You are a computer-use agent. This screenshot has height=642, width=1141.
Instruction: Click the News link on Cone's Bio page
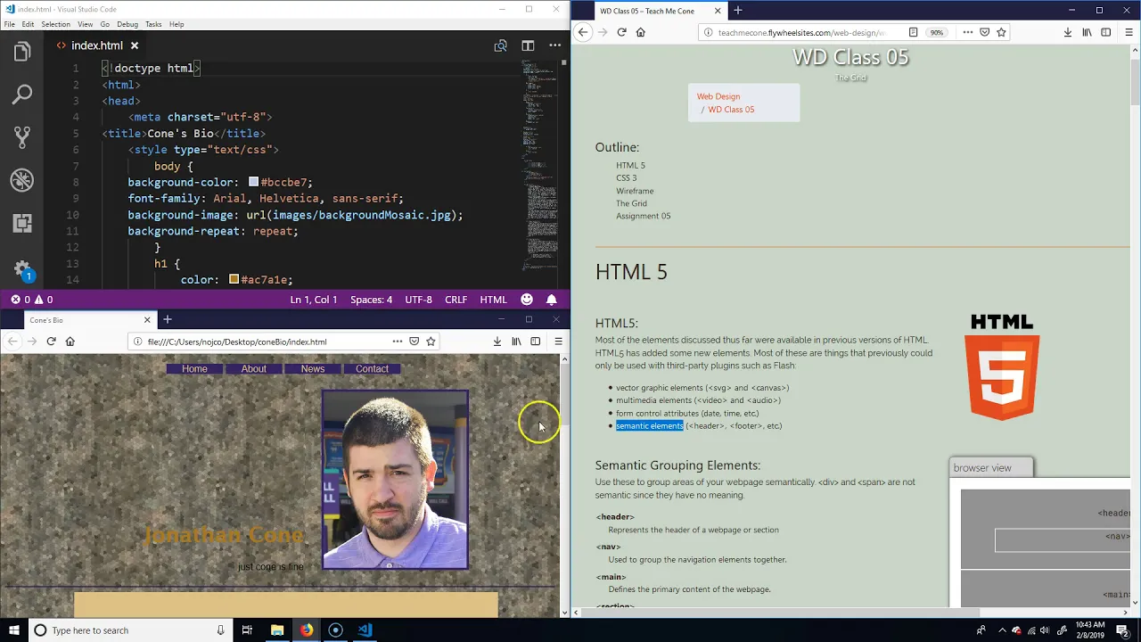313,368
